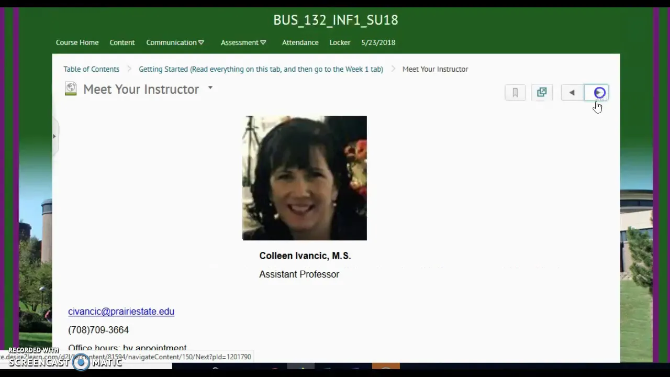Open the Meet Your Instructor title dropdown arrow
The image size is (670, 377).
coord(210,87)
